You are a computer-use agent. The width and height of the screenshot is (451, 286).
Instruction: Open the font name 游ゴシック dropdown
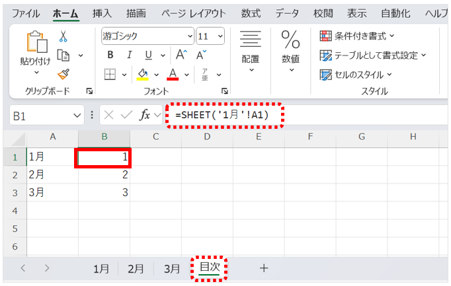(190, 36)
